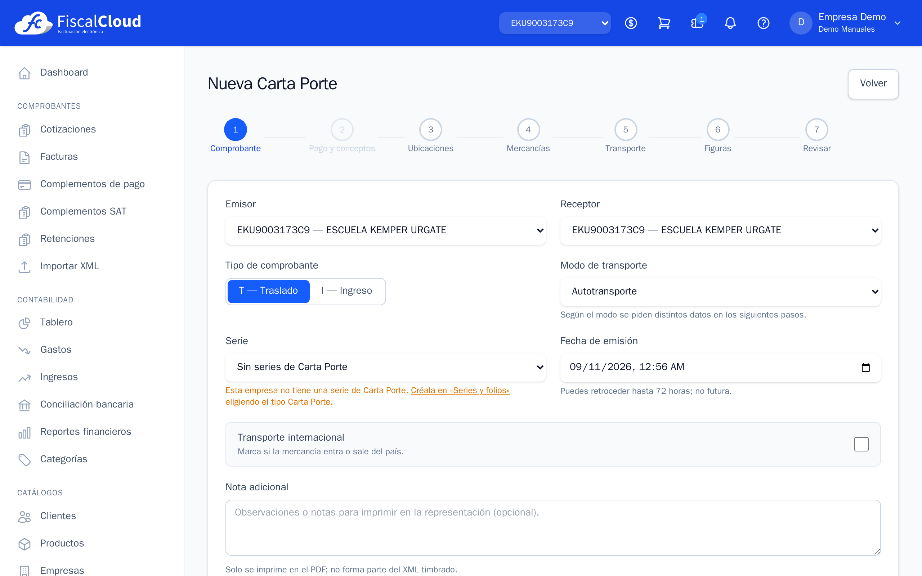Click the Nota adicional resize handle
Image resolution: width=922 pixels, height=576 pixels.
pos(877,552)
